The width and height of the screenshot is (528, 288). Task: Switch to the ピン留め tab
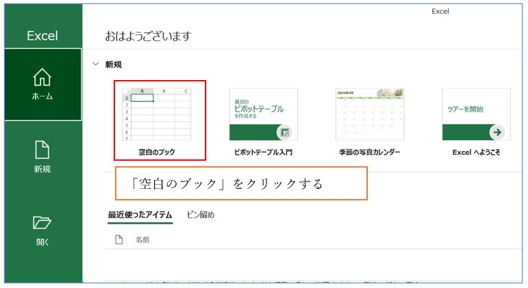(201, 215)
